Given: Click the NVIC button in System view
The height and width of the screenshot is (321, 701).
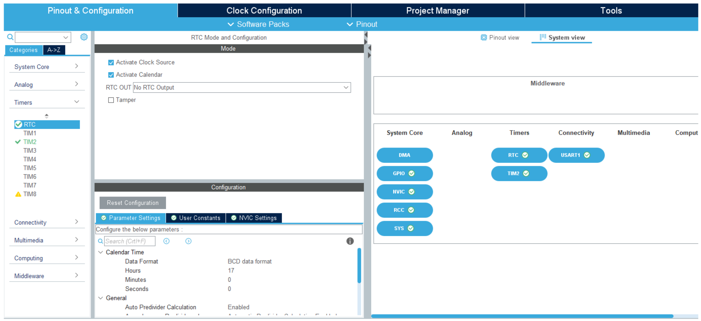Looking at the screenshot, I should point(405,192).
